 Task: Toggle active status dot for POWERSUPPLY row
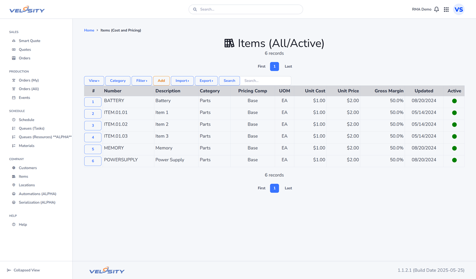454,160
